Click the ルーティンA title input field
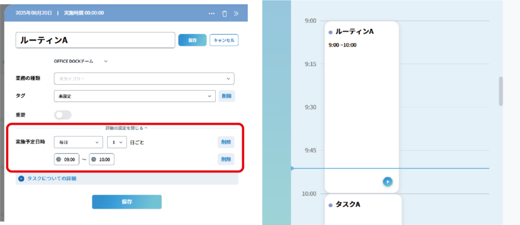520x225 pixels. (95, 40)
